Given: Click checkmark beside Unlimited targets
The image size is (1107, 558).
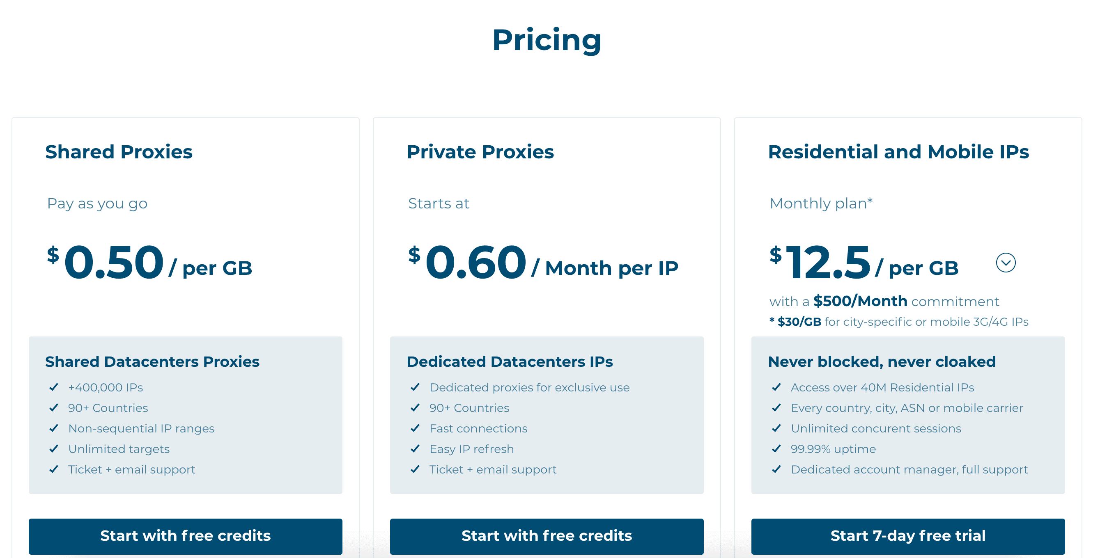Looking at the screenshot, I should pos(54,449).
